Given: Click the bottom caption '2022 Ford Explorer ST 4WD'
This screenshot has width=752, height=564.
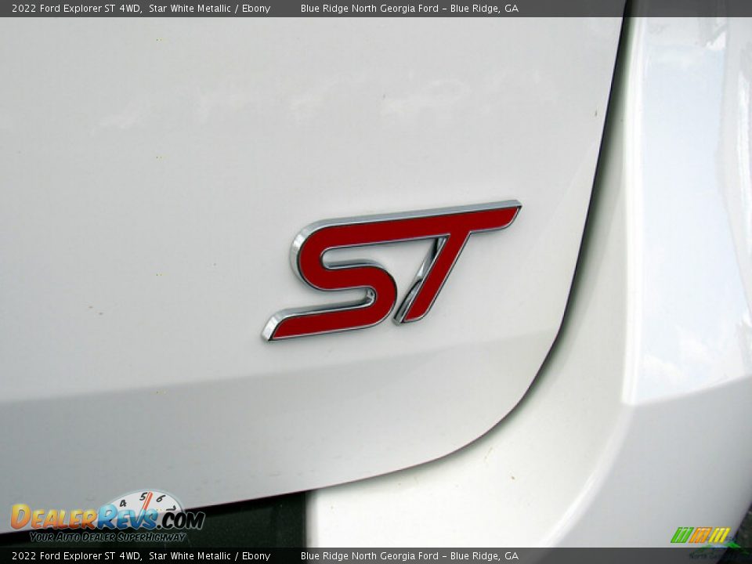Looking at the screenshot, I should (x=76, y=556).
